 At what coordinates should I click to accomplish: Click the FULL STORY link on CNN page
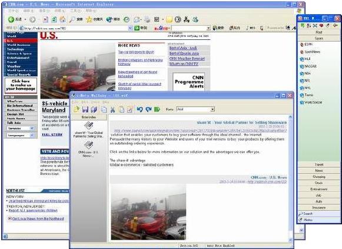coord(52,134)
